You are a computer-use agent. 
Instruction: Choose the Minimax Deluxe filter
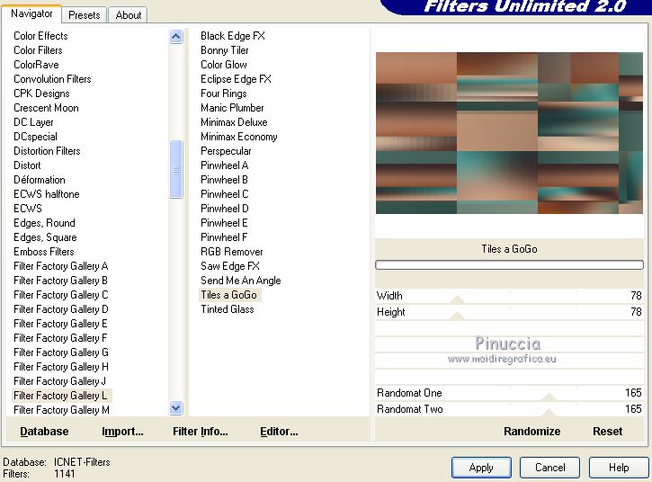coord(234,122)
